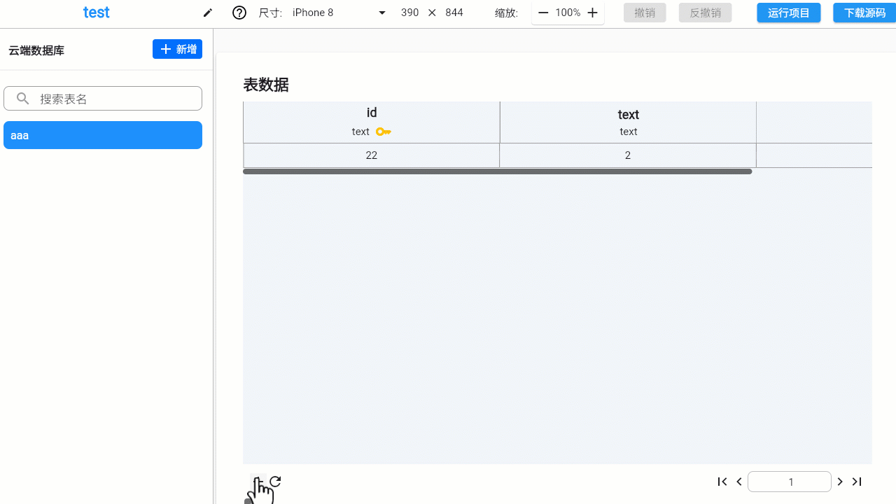This screenshot has height=504, width=896.
Task: Click the page number input field
Action: coord(790,482)
